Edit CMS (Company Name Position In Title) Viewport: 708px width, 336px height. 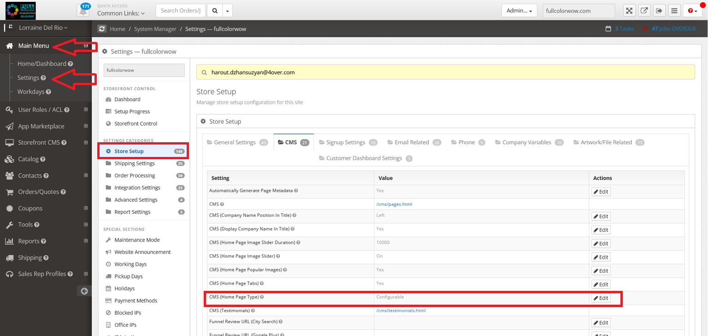click(x=601, y=216)
